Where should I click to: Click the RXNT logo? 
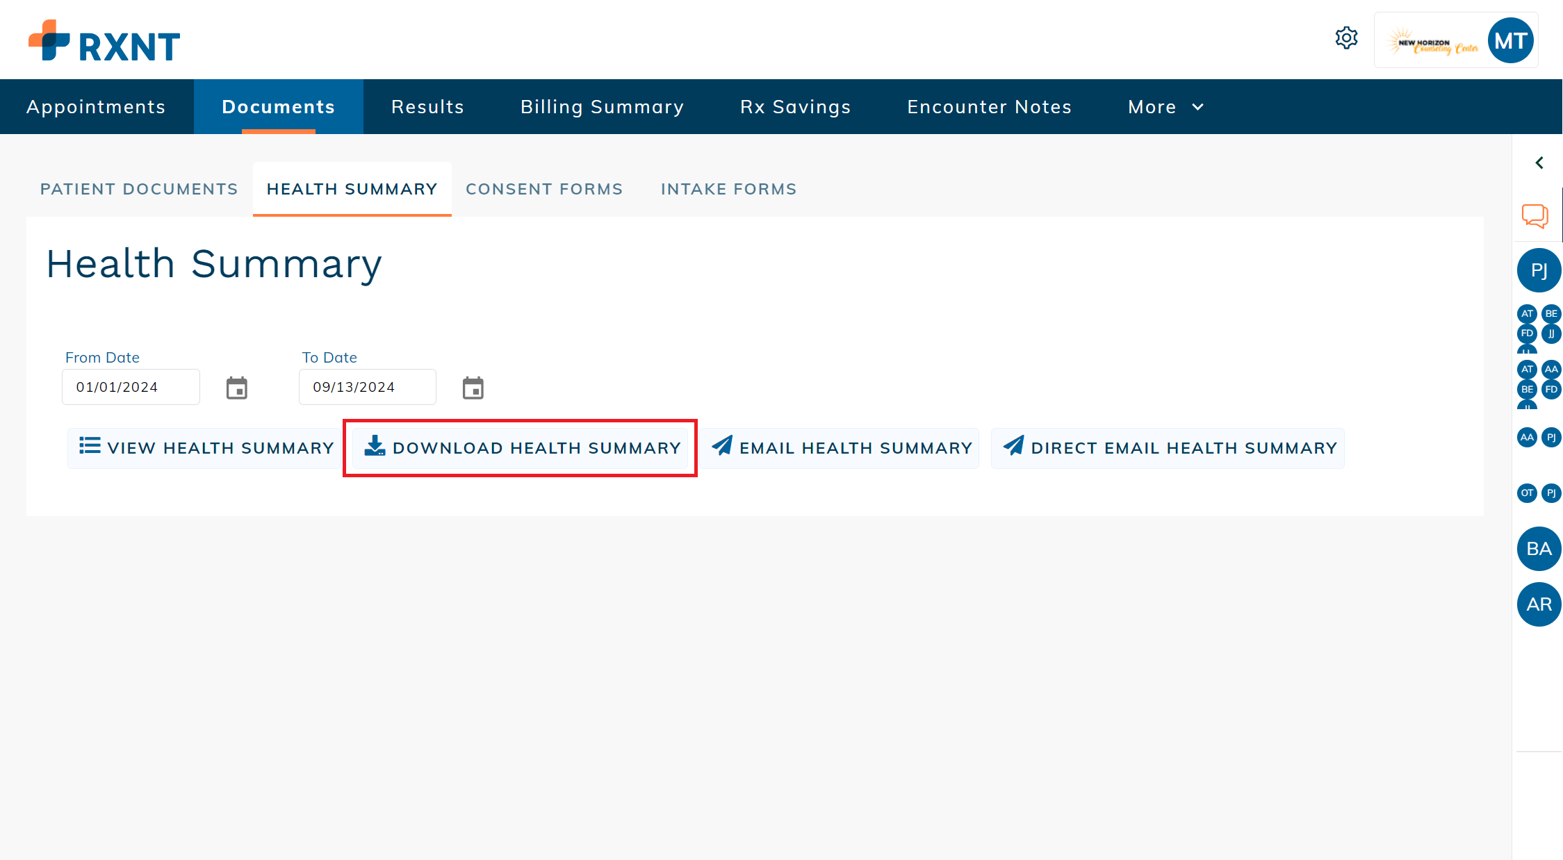click(x=104, y=41)
